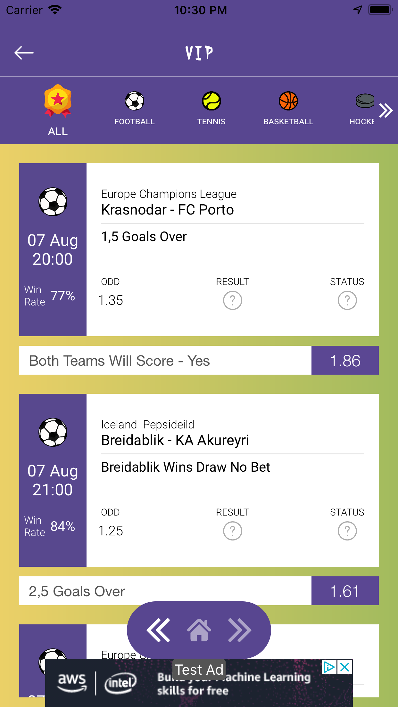Tap status question mark for Krasnodar match
The image size is (398, 707).
pyautogui.click(x=347, y=300)
